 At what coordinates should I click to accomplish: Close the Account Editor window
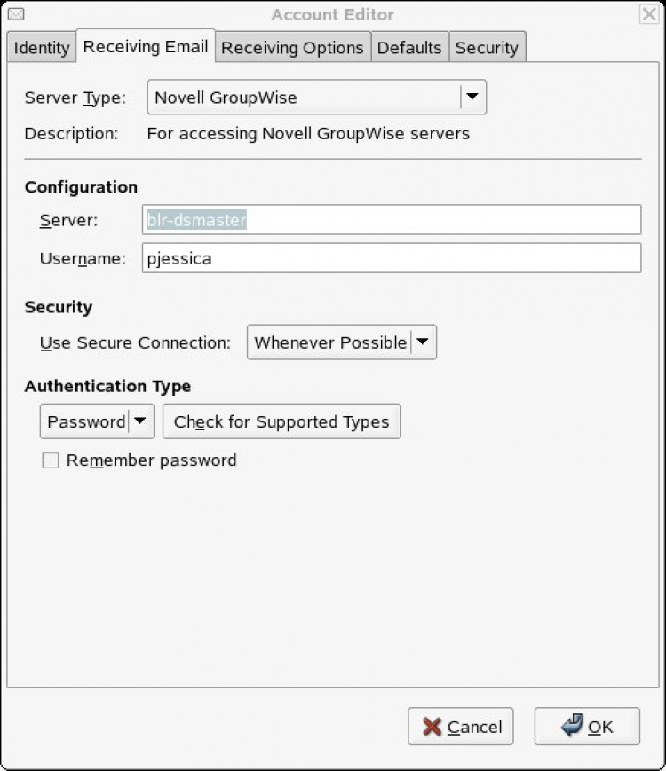click(649, 14)
